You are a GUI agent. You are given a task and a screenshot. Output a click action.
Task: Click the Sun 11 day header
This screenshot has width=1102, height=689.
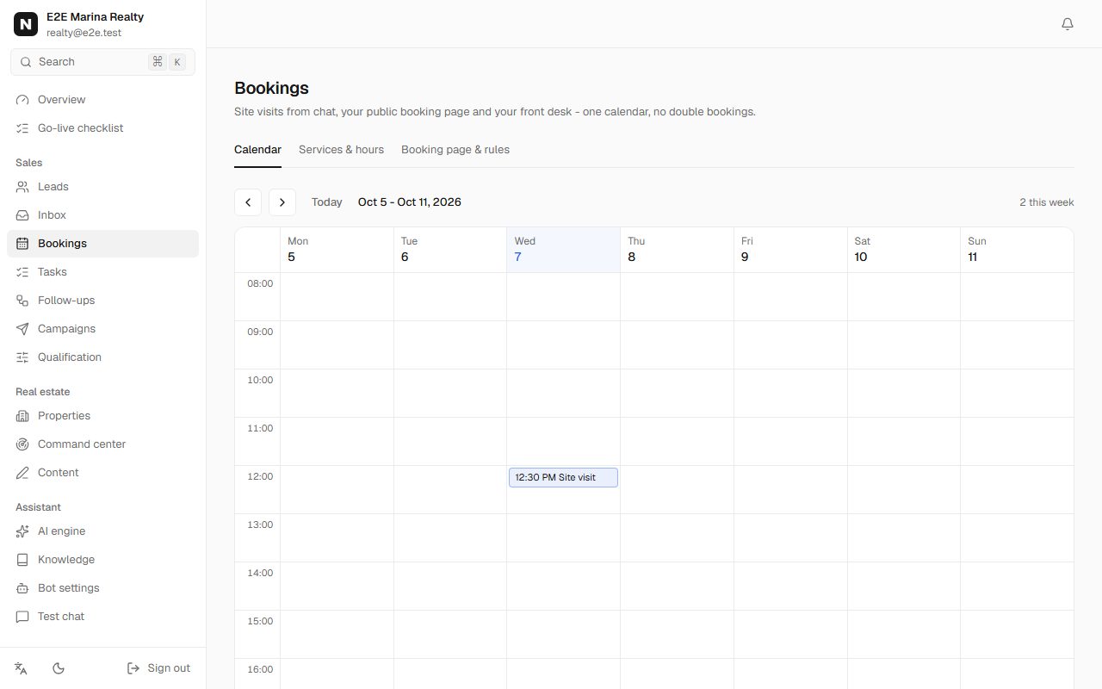click(1017, 250)
